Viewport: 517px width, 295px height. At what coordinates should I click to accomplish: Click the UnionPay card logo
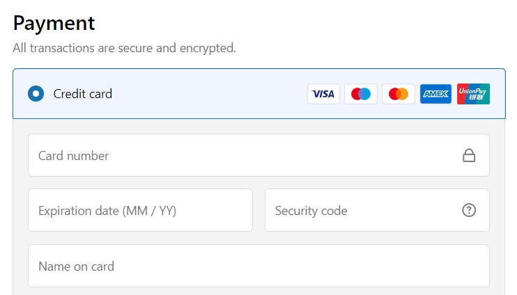(473, 94)
